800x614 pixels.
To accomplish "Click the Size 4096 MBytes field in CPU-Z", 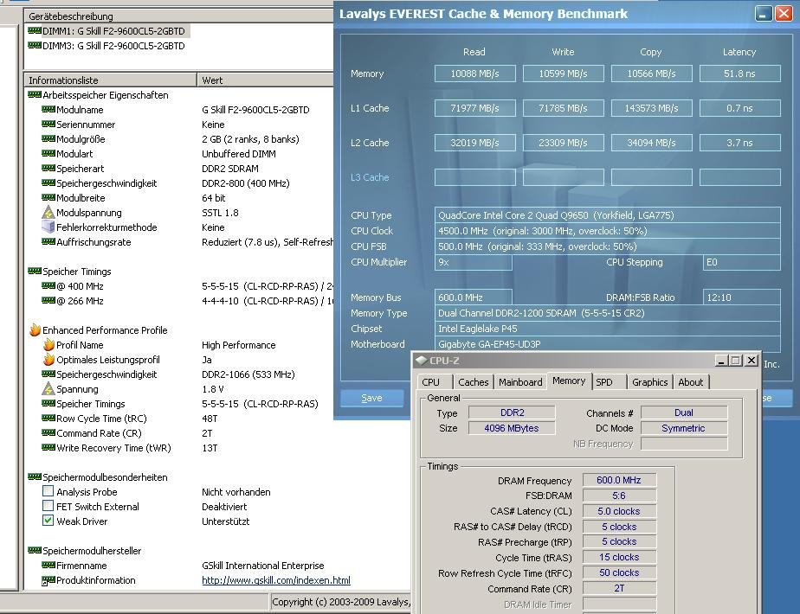I will (x=512, y=428).
